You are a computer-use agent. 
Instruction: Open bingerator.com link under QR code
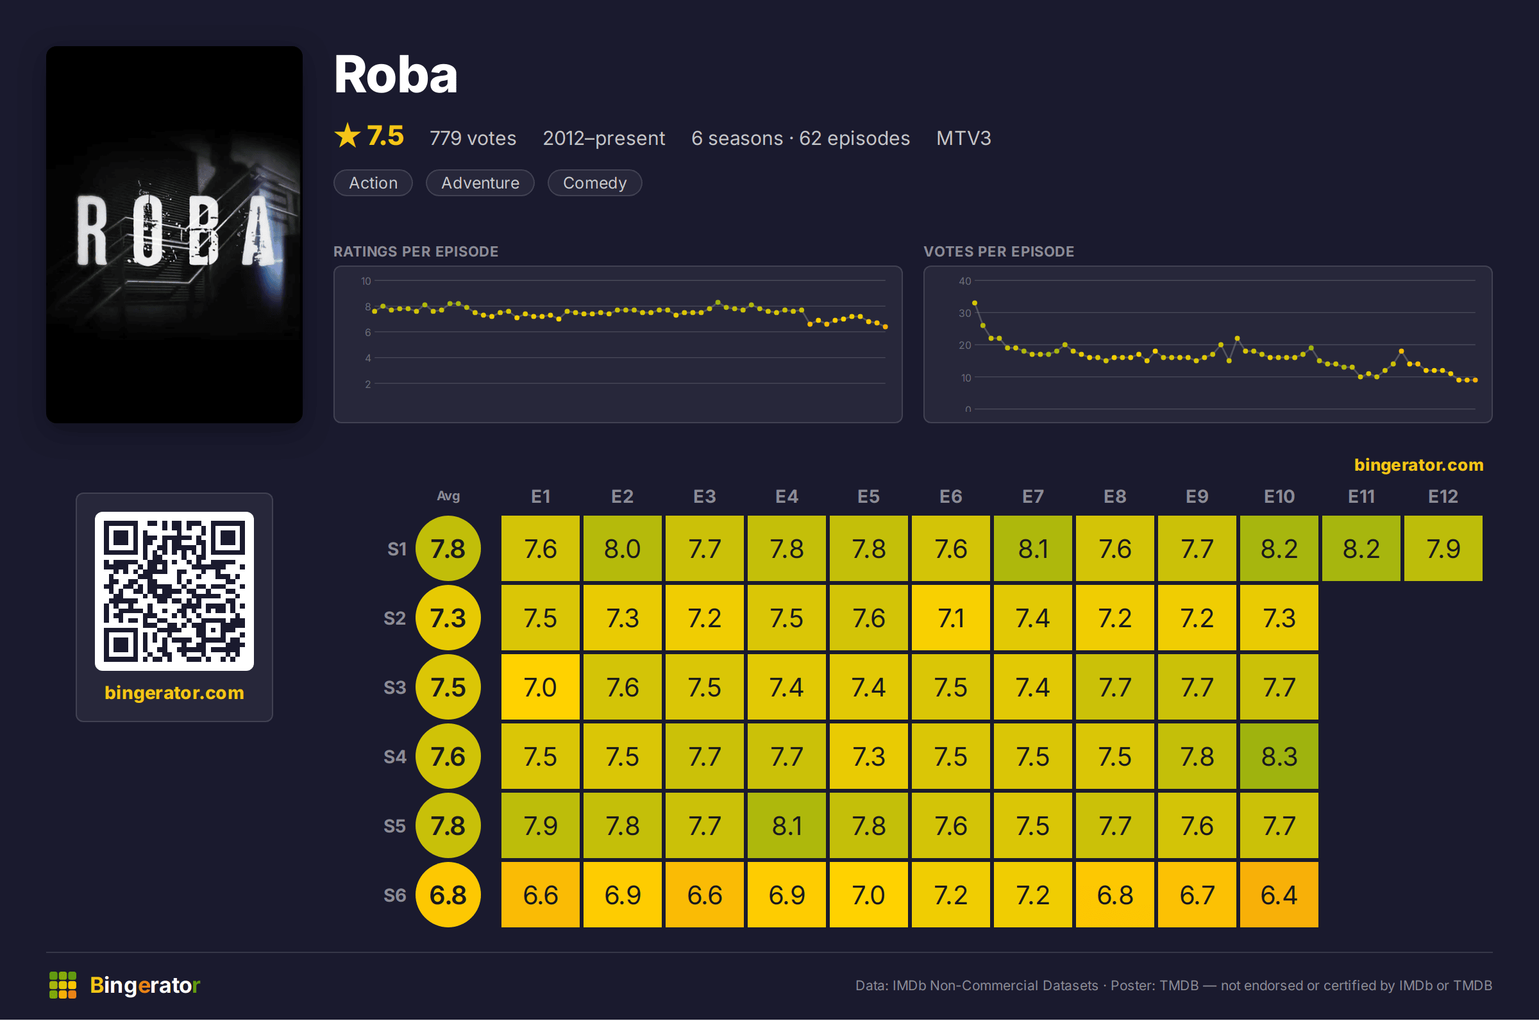click(x=174, y=693)
